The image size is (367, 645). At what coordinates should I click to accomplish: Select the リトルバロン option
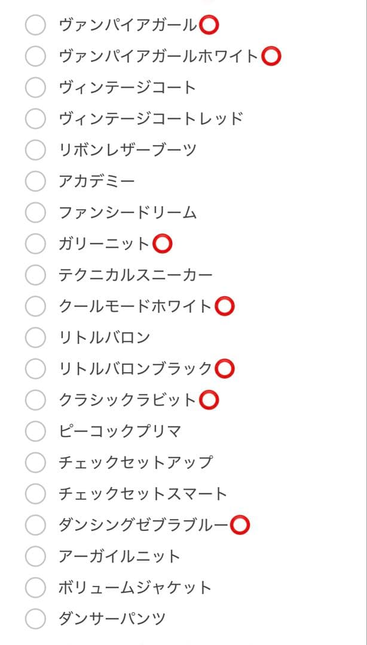36,337
